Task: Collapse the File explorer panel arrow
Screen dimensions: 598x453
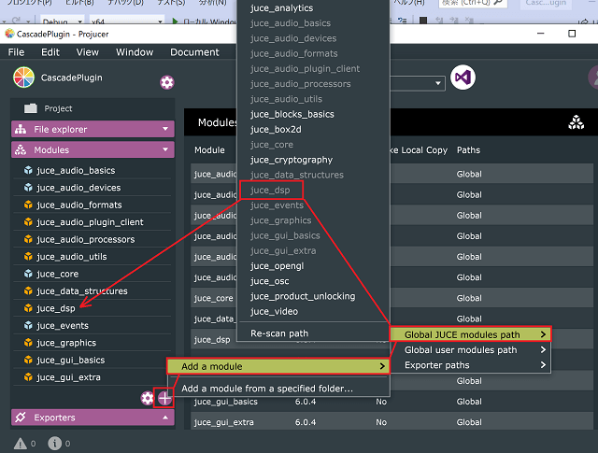Action: pyautogui.click(x=165, y=129)
